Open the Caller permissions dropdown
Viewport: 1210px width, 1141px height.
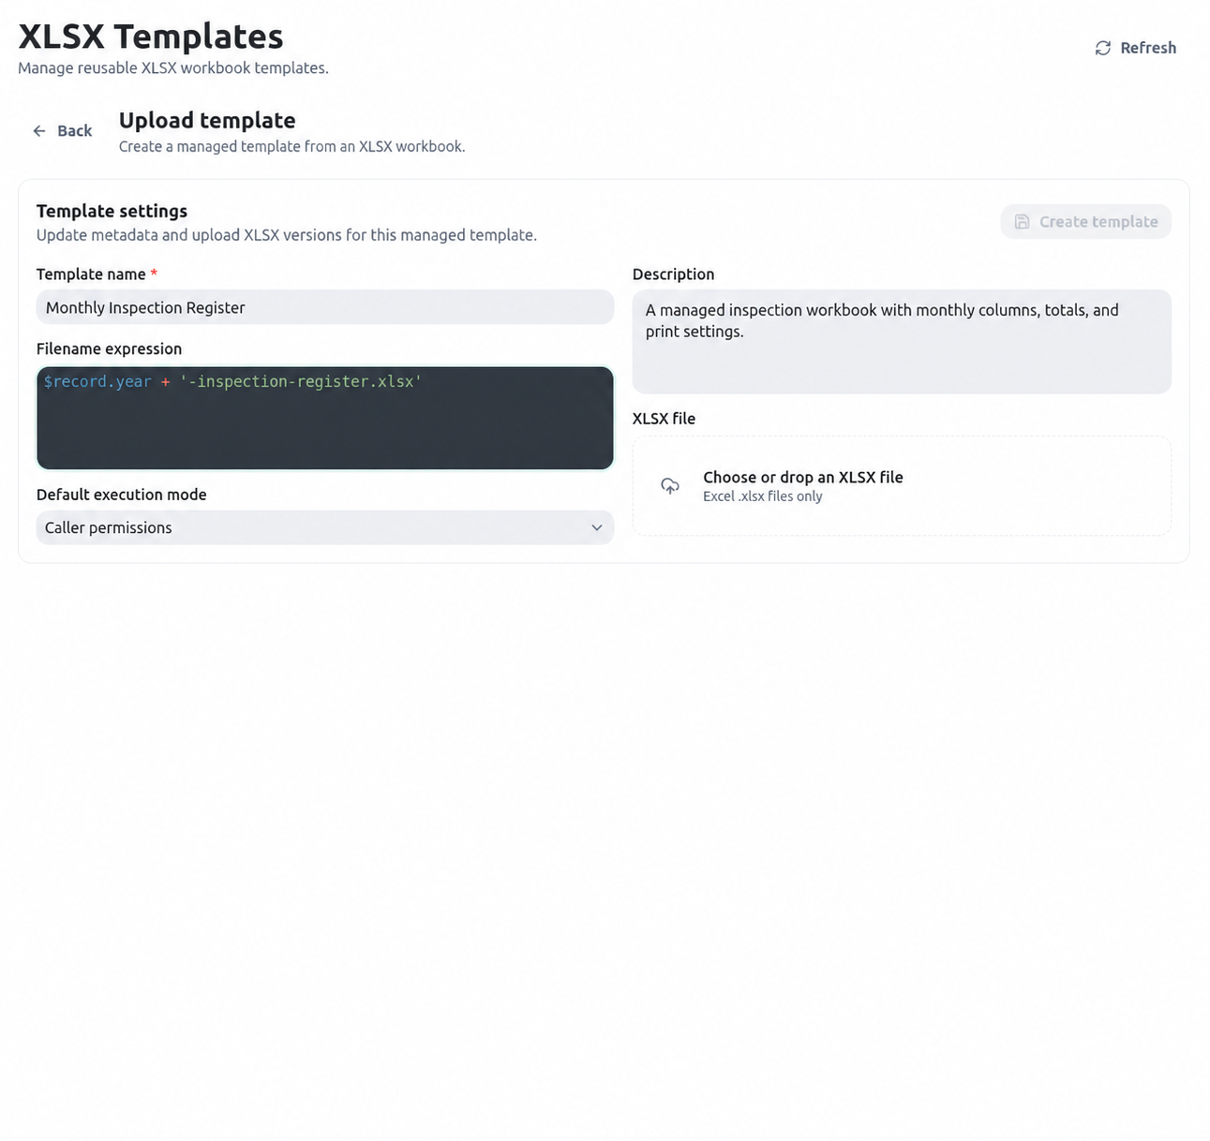325,527
